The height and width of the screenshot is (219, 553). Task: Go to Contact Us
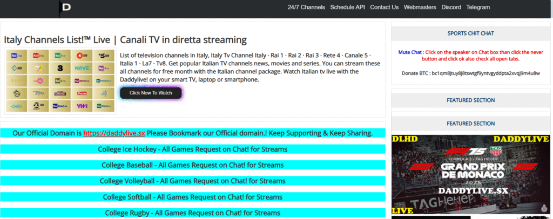click(384, 7)
